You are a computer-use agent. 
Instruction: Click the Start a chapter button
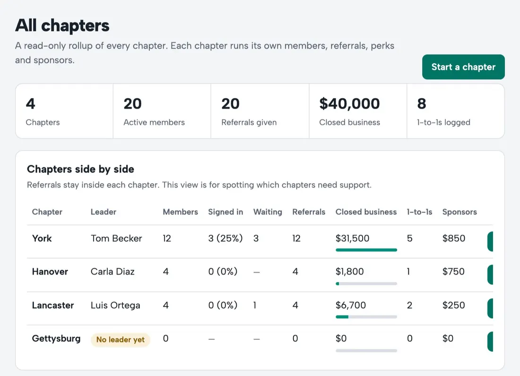click(x=463, y=67)
